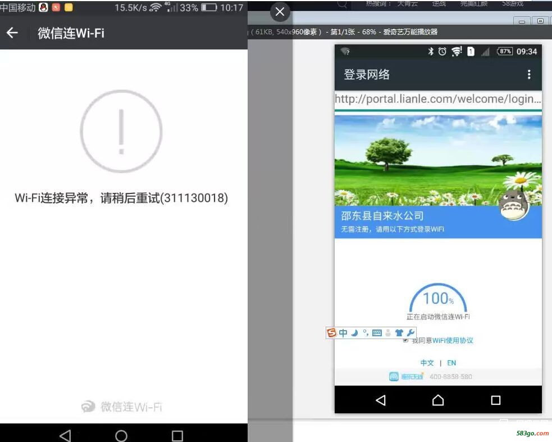This screenshot has width=552, height=442.
Task: Open the overflow menu in 登录网络 header
Action: point(529,74)
